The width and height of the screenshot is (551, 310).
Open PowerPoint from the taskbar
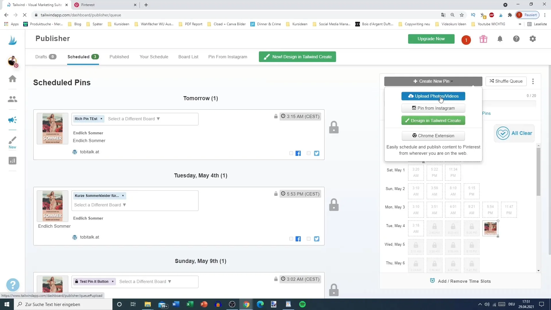(x=204, y=304)
